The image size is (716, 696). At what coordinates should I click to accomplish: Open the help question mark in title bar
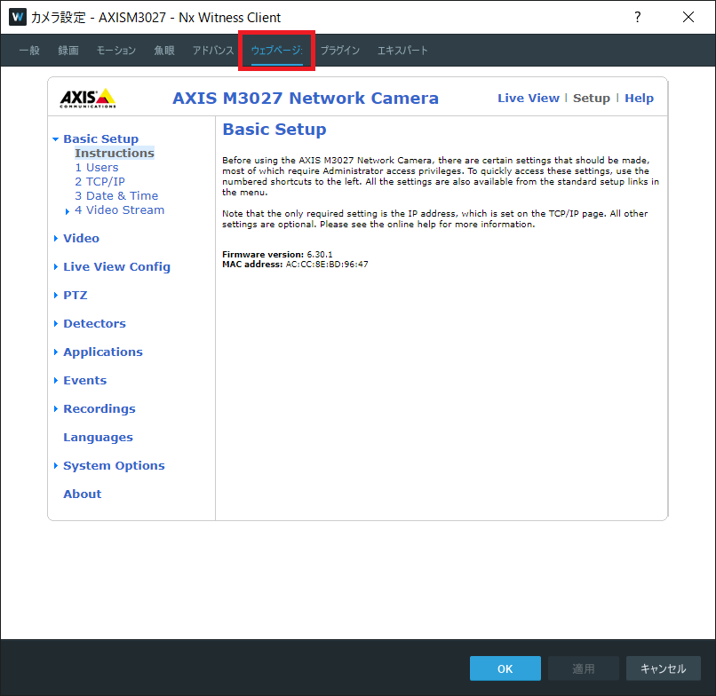(x=638, y=18)
